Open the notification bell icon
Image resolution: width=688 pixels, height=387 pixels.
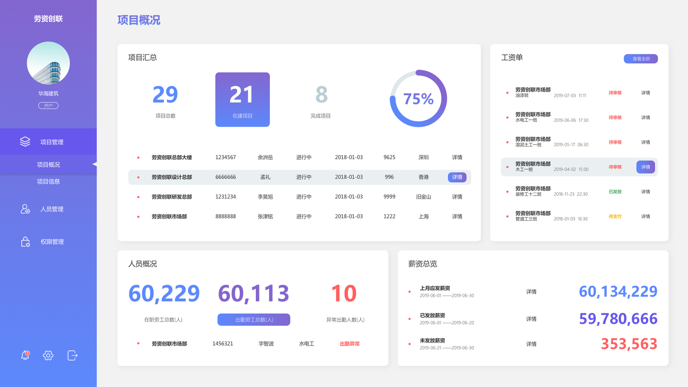[25, 355]
